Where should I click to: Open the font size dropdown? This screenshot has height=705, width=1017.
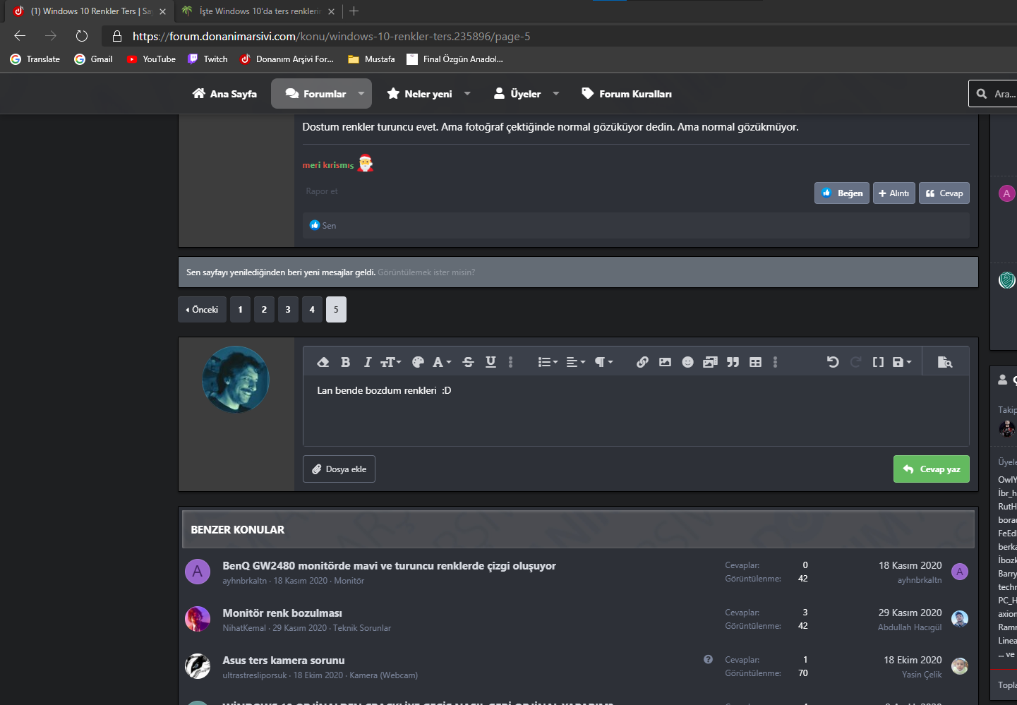391,362
